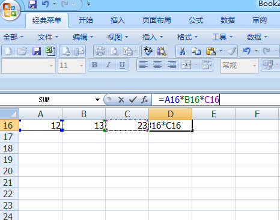Switch to the 公式 ribbon tab
The image size is (280, 220).
196,20
